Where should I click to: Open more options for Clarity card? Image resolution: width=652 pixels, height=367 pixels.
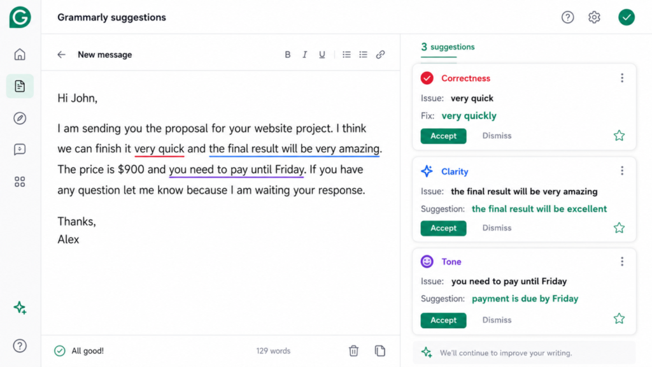coord(622,171)
